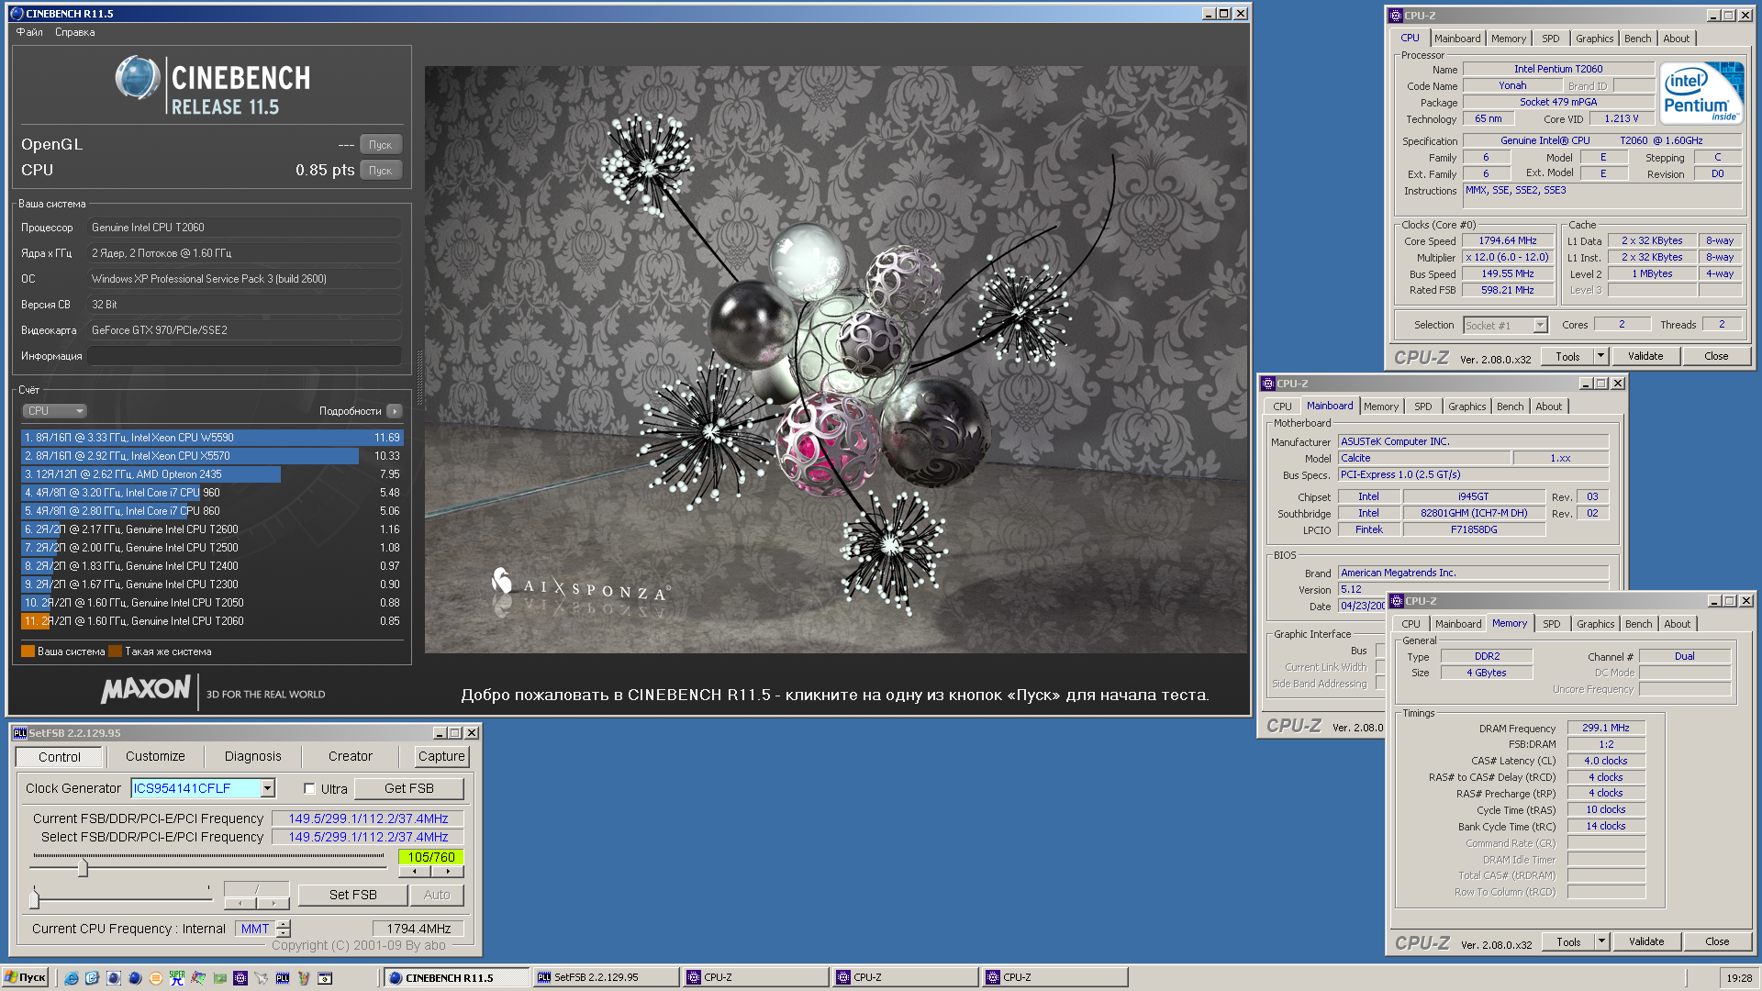Click the white arrow quick launch icon
The width and height of the screenshot is (1762, 991).
(x=262, y=978)
